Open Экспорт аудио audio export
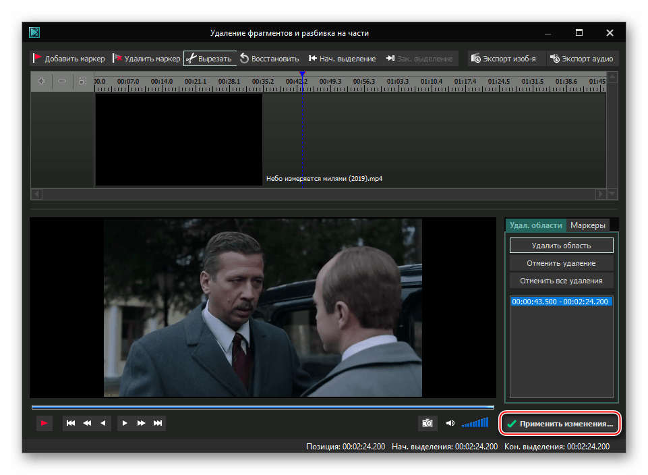 (582, 59)
